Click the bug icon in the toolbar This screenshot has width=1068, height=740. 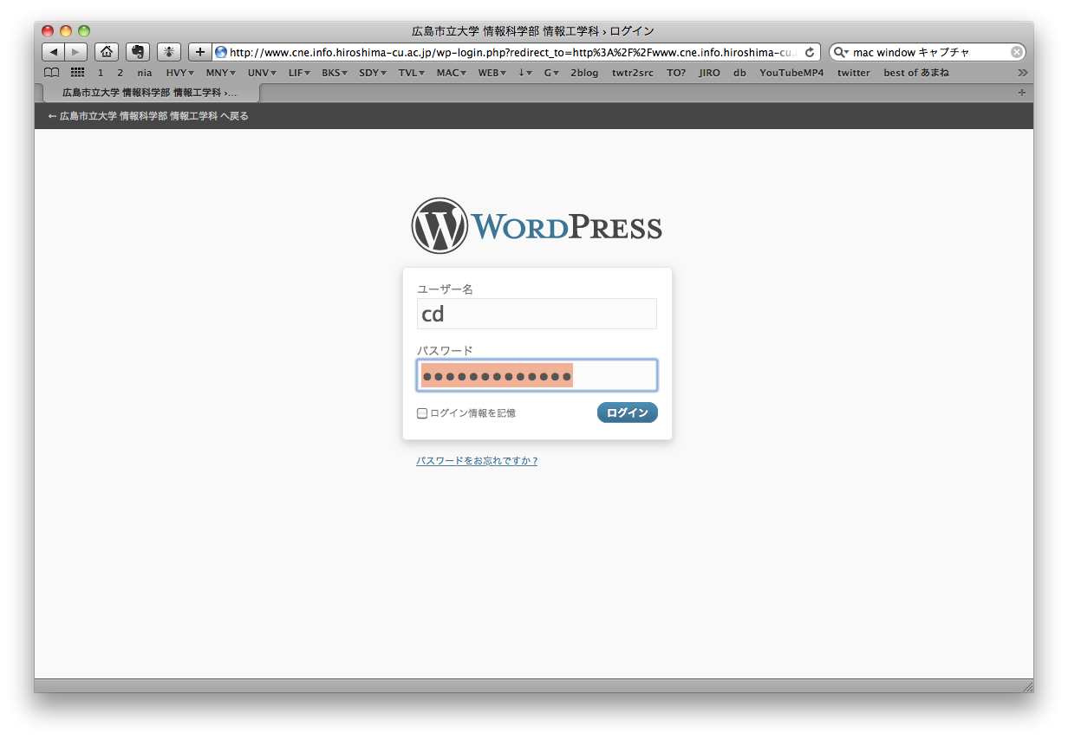click(x=169, y=52)
